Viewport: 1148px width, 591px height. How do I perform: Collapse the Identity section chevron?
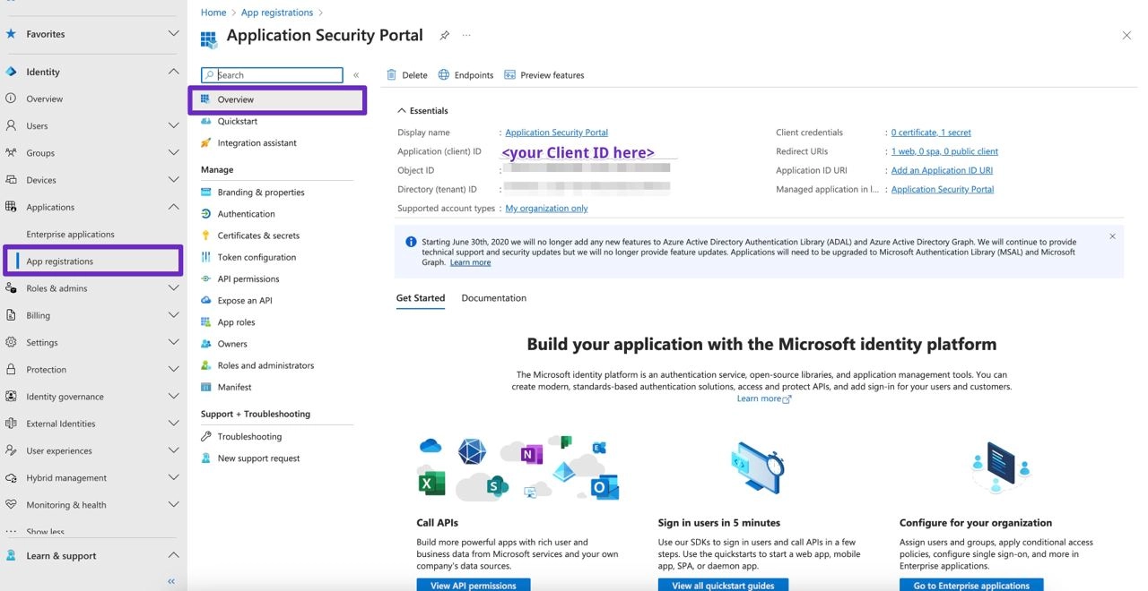coord(173,72)
